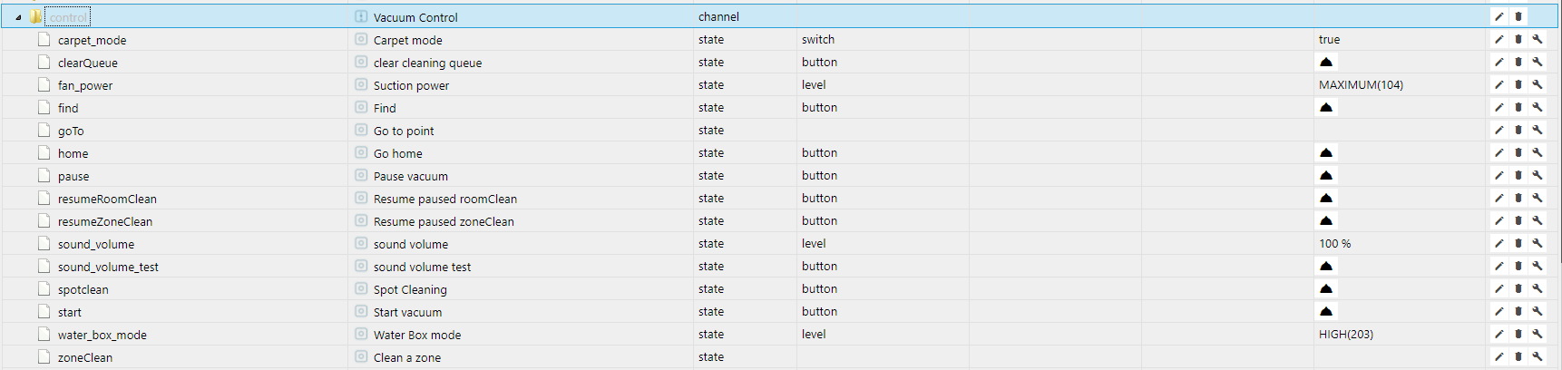Screen dimensions: 1562x370
Task: Select the resumeZoneClean tree item
Action: click(x=104, y=221)
